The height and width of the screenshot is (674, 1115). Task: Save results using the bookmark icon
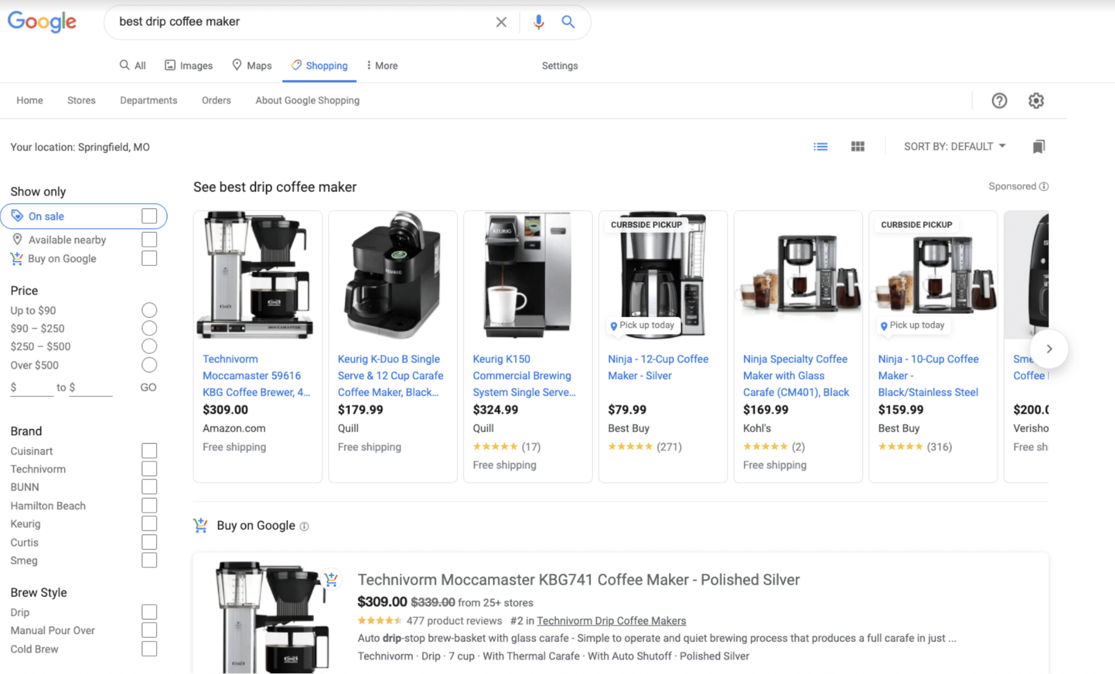[x=1038, y=146]
